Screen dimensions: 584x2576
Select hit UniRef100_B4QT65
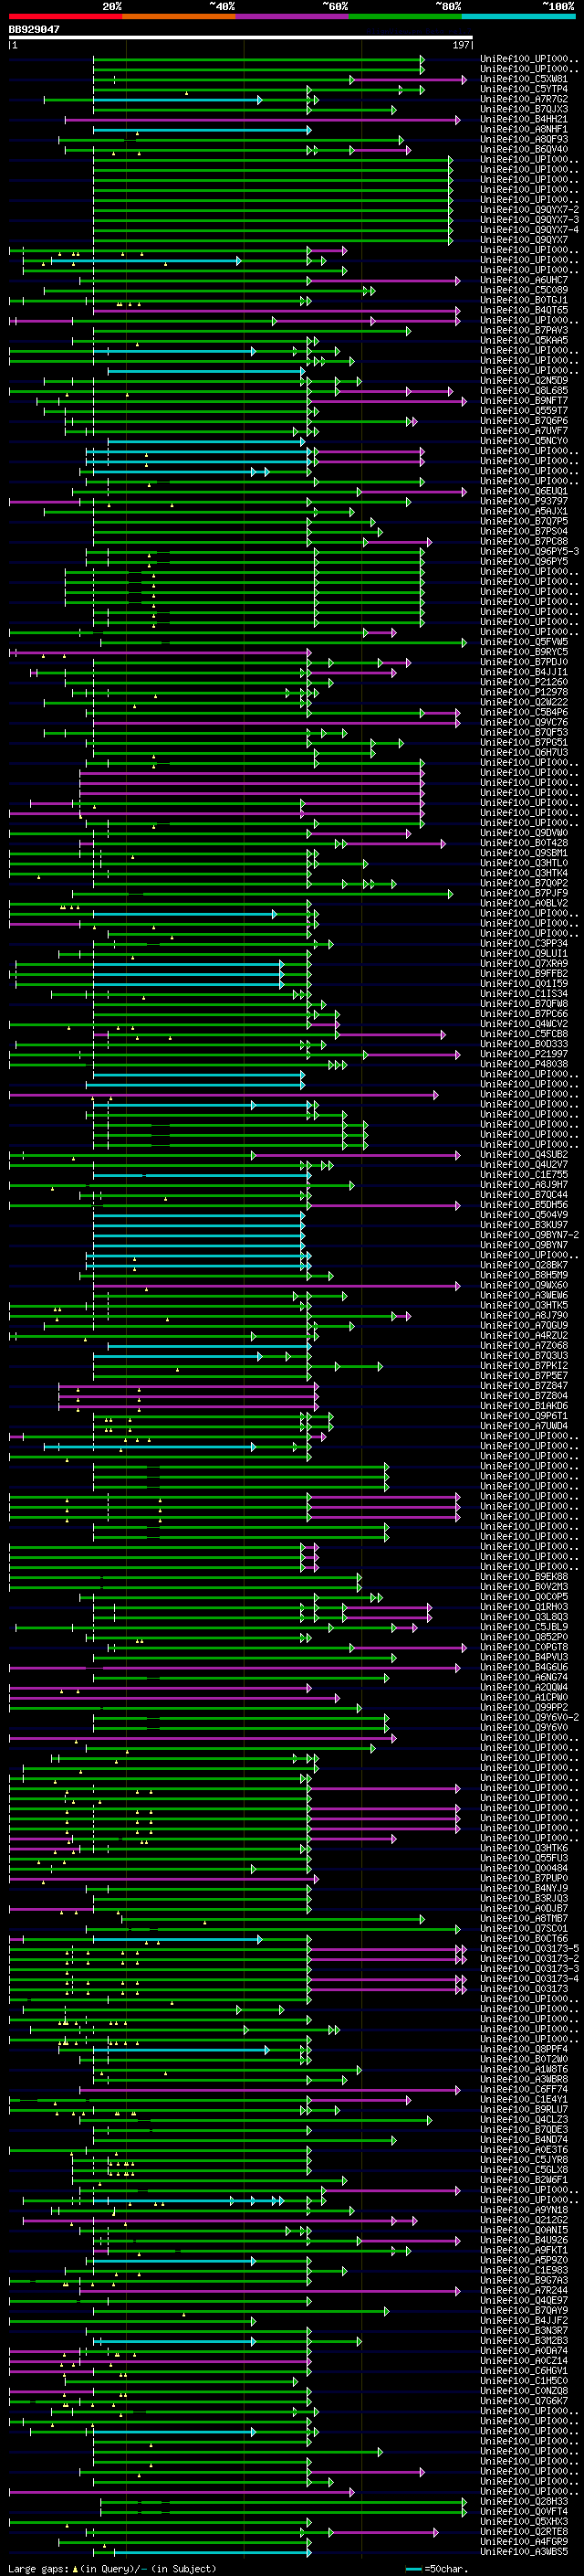524,310
